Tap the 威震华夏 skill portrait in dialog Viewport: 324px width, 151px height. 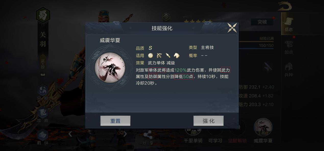(110, 68)
